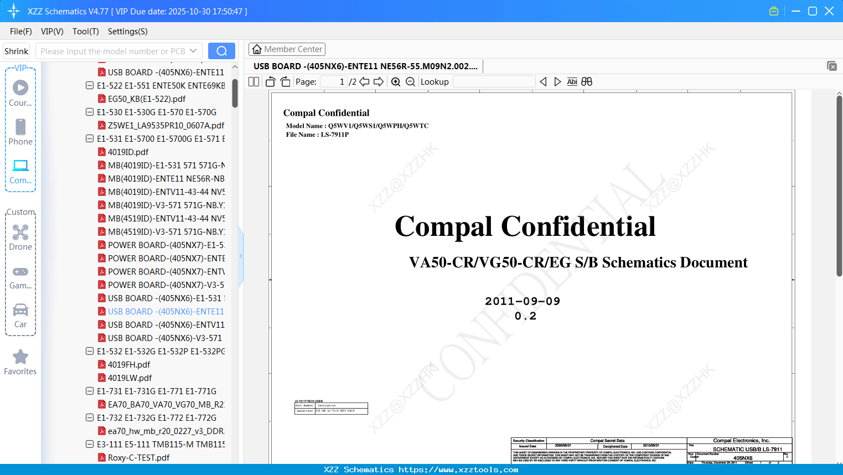This screenshot has width=843, height=475.
Task: Collapse the E1-530 E1-530G E1-570 folder
Action: tap(90, 112)
